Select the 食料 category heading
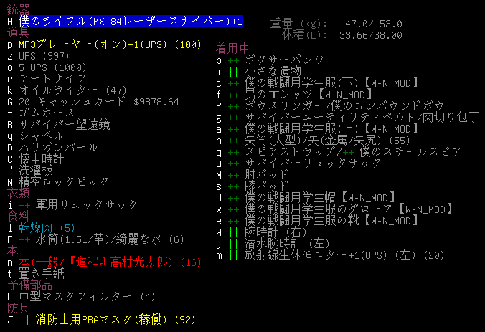 pyautogui.click(x=19, y=217)
